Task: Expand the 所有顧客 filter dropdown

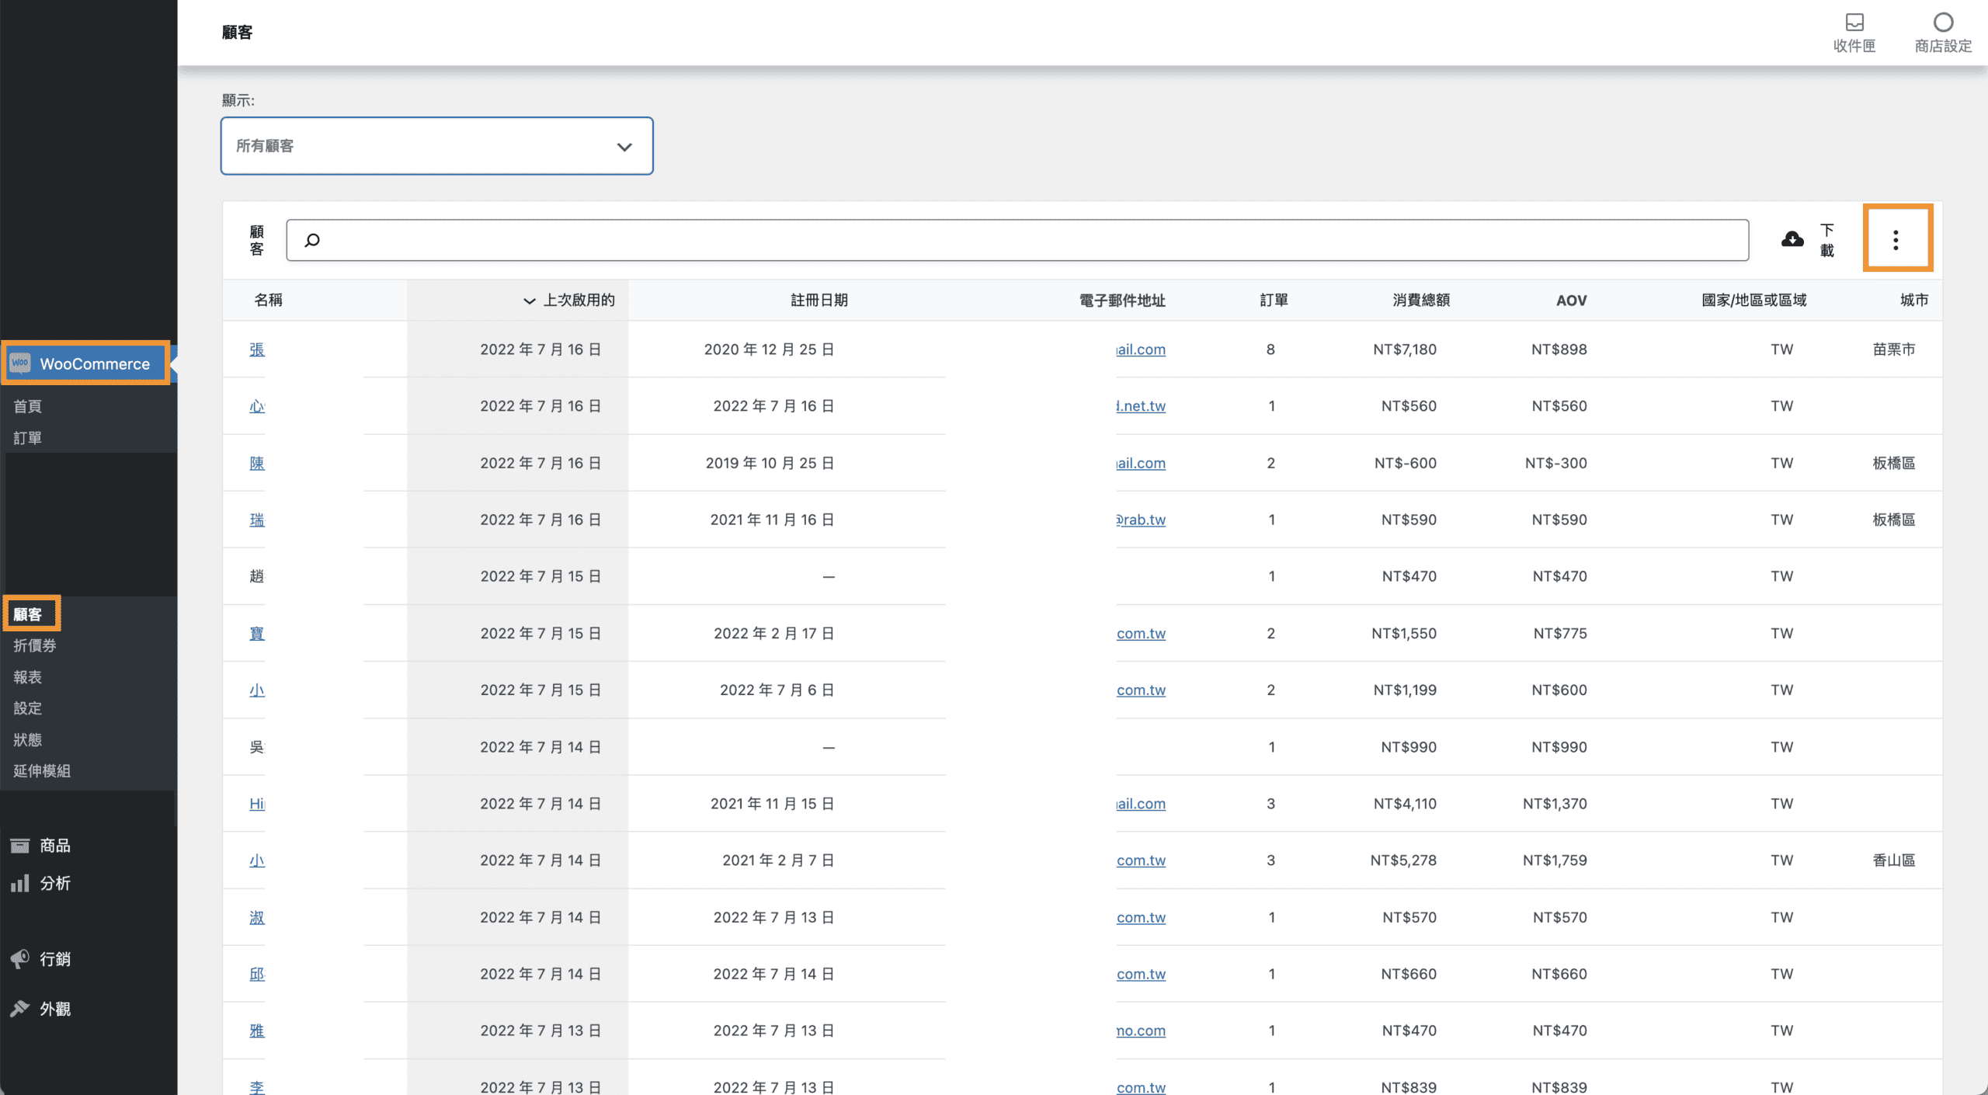Action: click(x=436, y=146)
